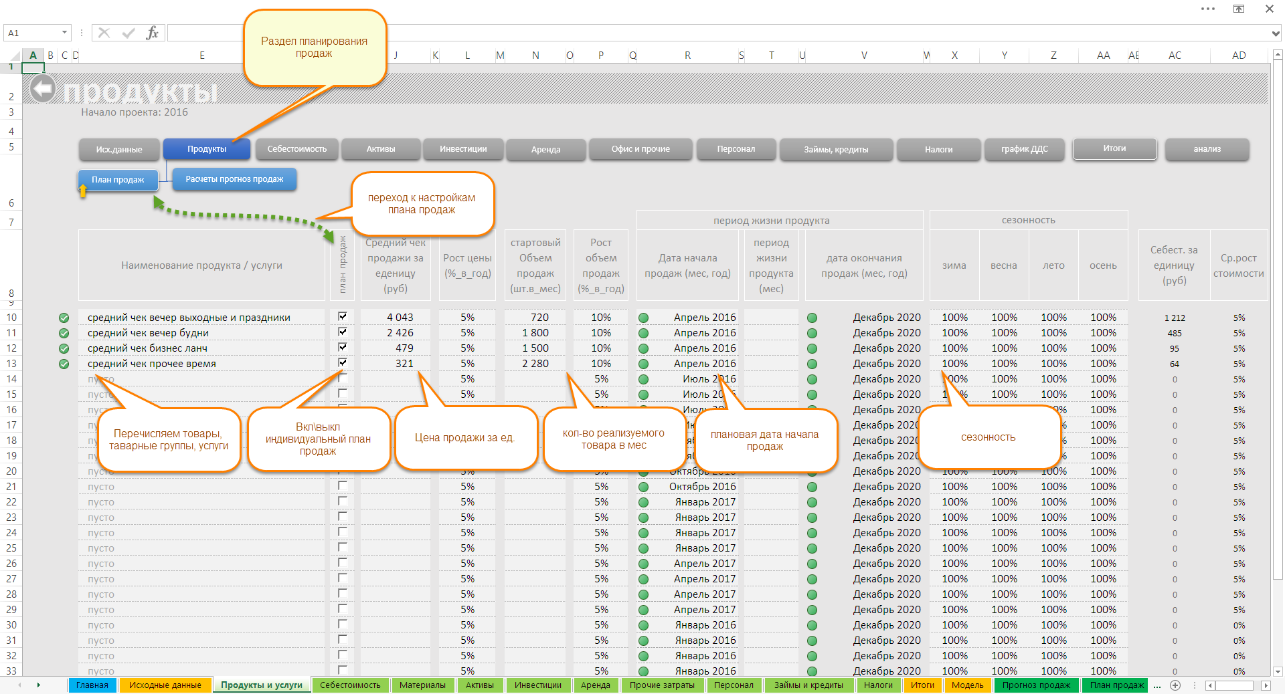Click the Налоги navigation button
This screenshot has width=1285, height=694.
pyautogui.click(x=938, y=150)
